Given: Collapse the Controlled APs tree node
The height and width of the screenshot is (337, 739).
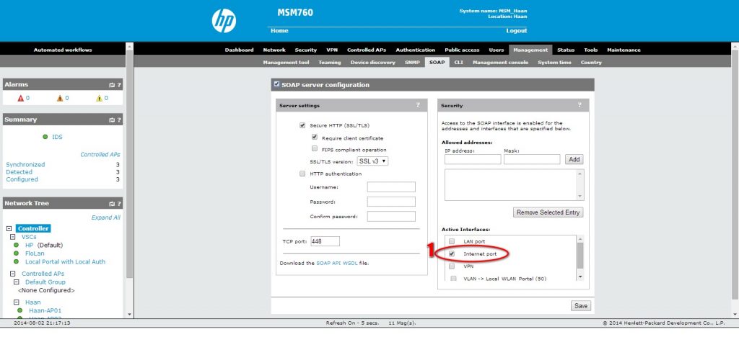Looking at the screenshot, I should 13,274.
